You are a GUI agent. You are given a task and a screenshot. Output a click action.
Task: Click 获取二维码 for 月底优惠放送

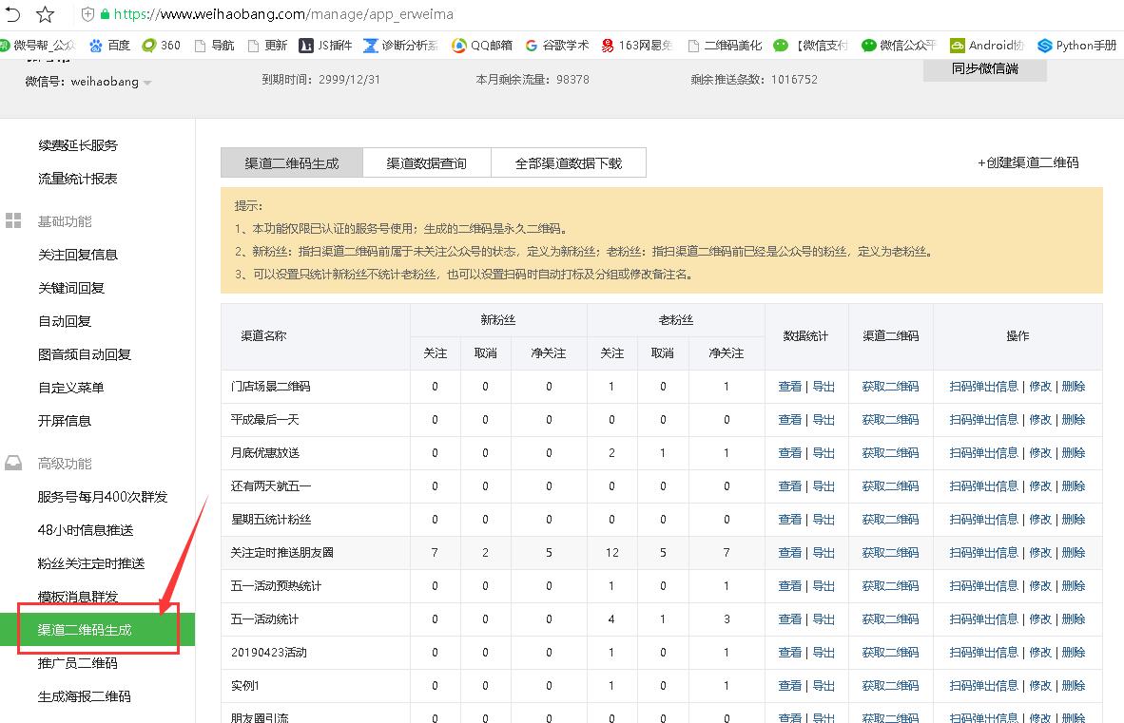[x=890, y=453]
